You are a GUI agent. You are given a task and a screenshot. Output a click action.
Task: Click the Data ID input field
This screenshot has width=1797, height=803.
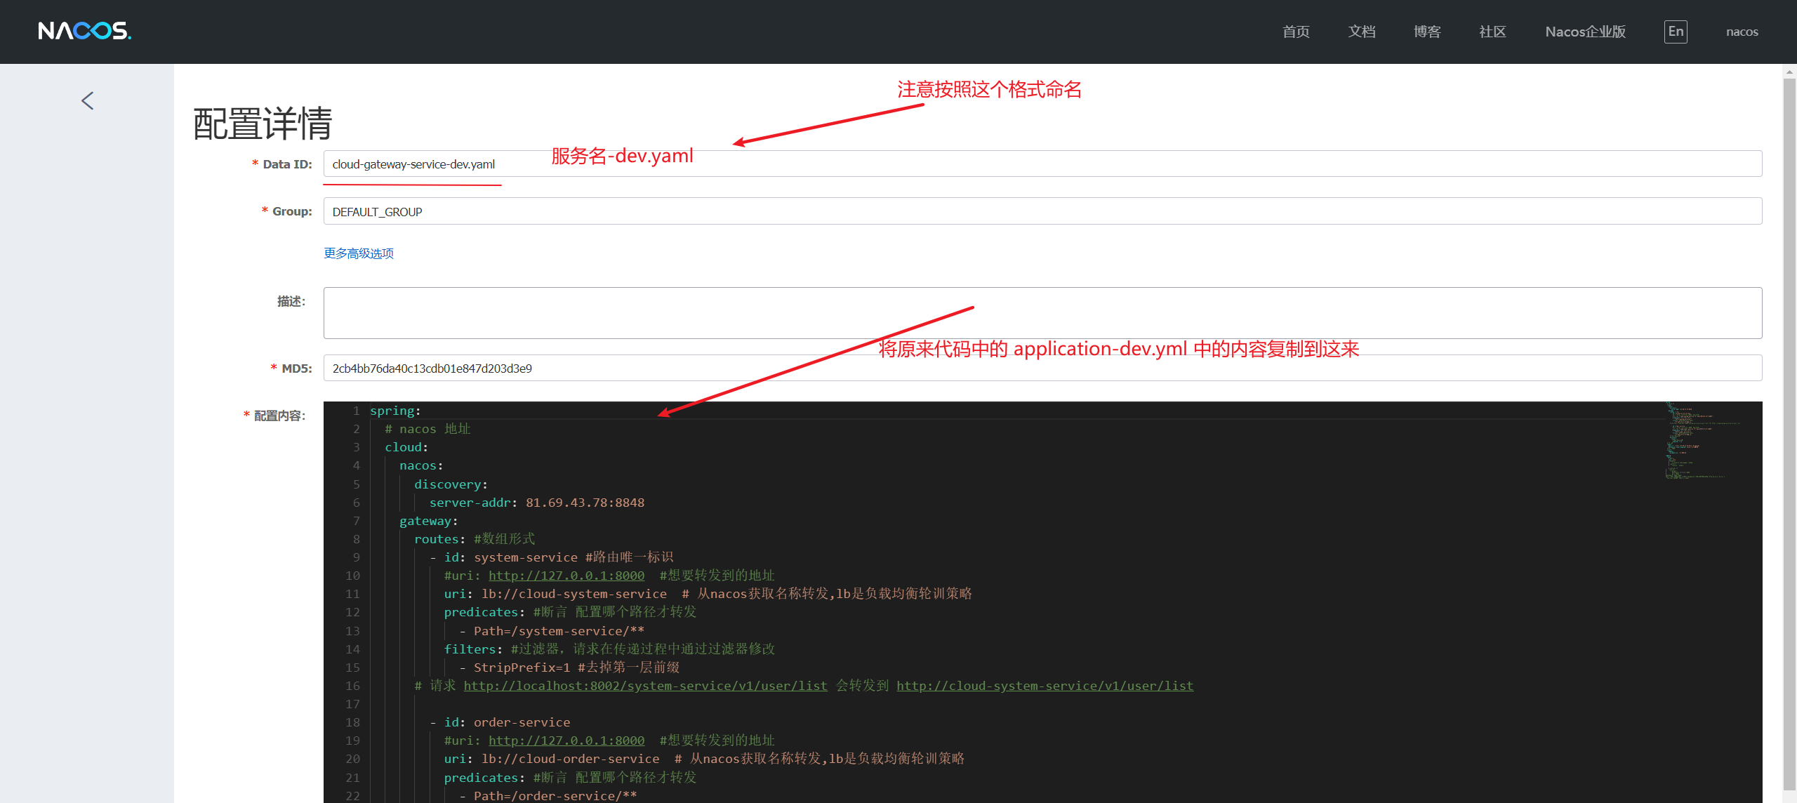pos(1042,164)
